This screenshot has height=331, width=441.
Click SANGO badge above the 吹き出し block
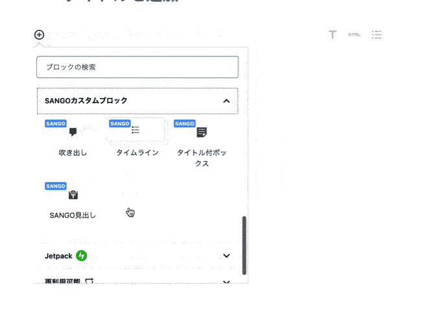pyautogui.click(x=56, y=123)
